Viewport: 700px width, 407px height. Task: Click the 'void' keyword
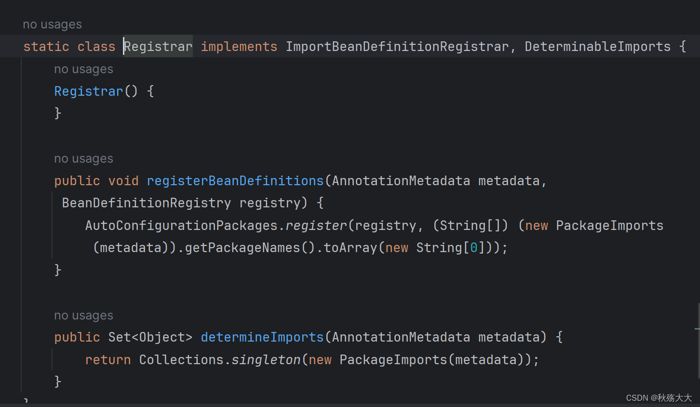[123, 181]
